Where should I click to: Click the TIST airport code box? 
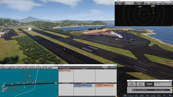[x=149, y=84]
